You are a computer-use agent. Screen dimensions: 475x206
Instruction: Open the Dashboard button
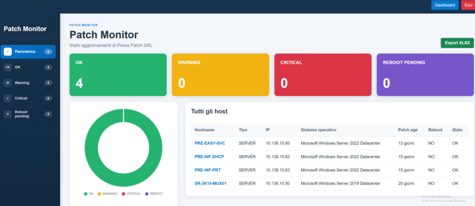pyautogui.click(x=444, y=5)
